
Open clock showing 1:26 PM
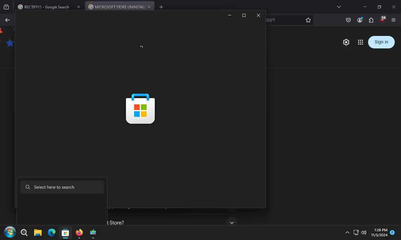pos(379,232)
